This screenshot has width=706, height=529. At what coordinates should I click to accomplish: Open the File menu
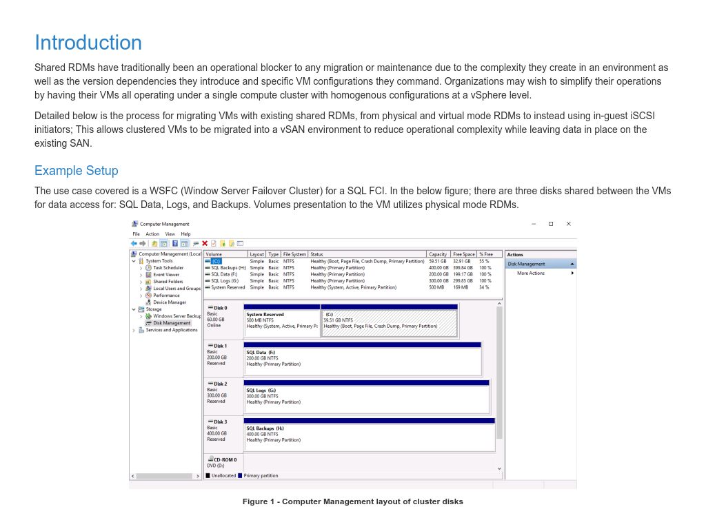pyautogui.click(x=136, y=234)
